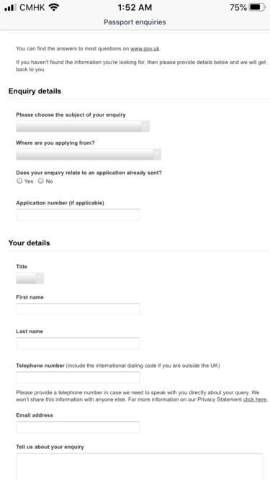Viewport: 270px width, 480px height.
Task: Open Privacy Statement 'click here' link
Action: click(x=255, y=399)
